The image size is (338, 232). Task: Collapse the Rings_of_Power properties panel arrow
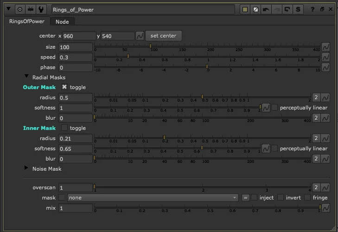pyautogui.click(x=9, y=9)
